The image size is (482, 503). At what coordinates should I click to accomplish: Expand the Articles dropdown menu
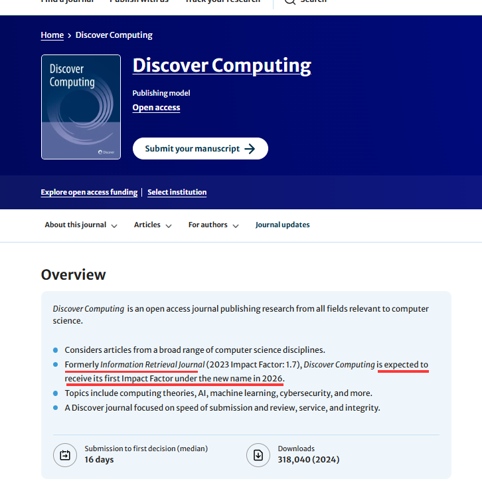pyautogui.click(x=153, y=225)
